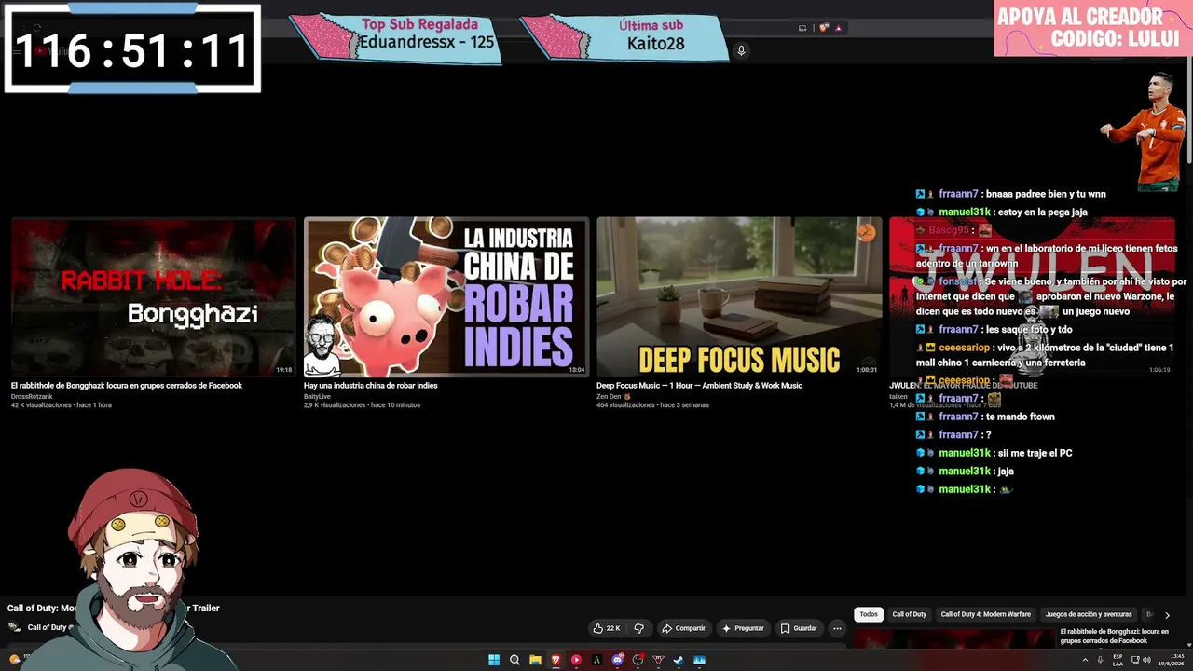The image size is (1193, 671).
Task: Open Steam from the taskbar
Action: point(679,660)
